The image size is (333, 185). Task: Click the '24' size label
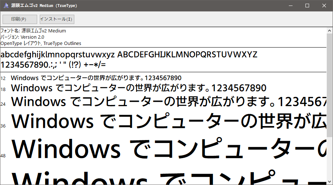[x=3, y=104]
